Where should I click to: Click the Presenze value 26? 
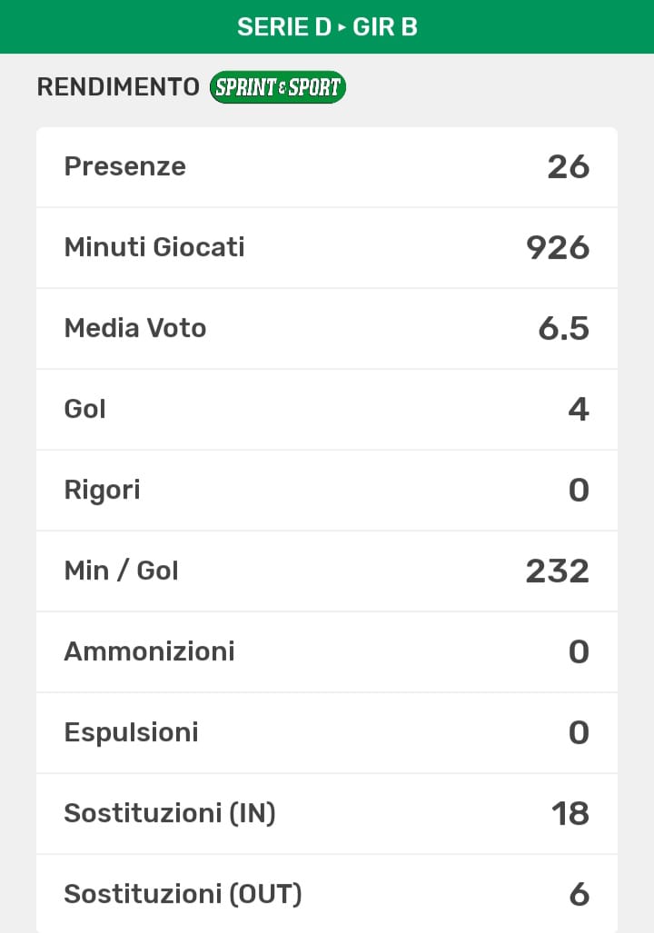point(569,167)
